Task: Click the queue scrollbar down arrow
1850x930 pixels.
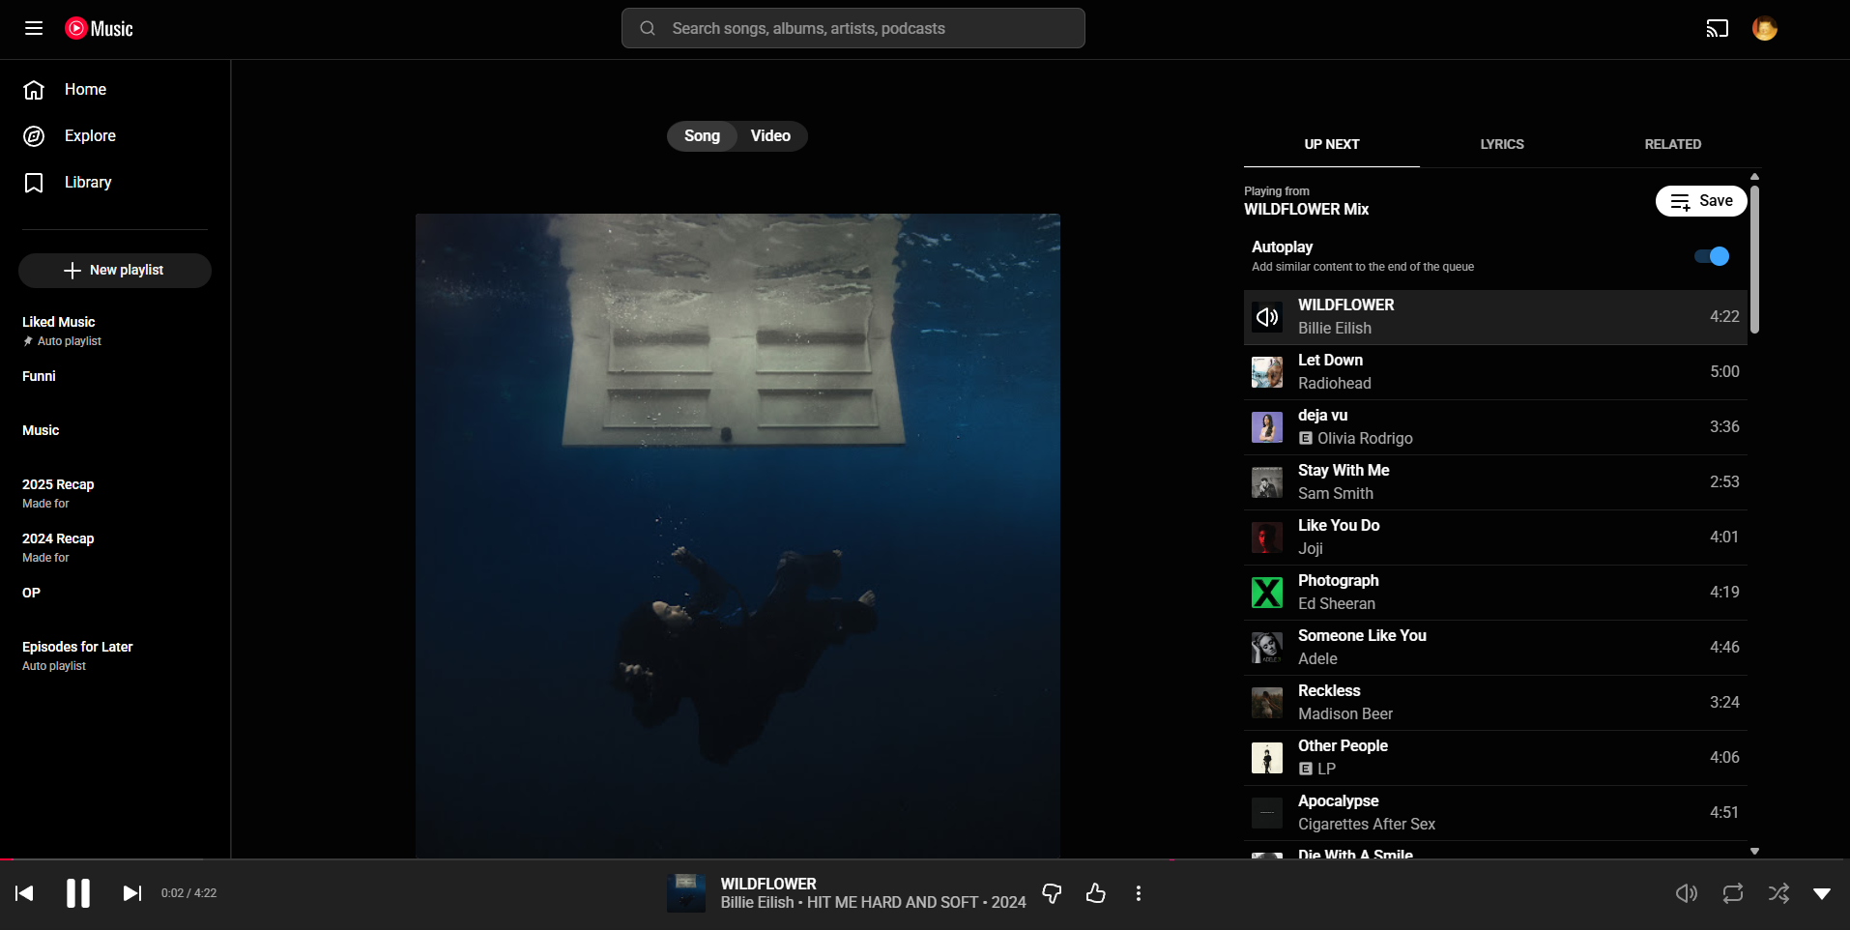Action: 1754,852
